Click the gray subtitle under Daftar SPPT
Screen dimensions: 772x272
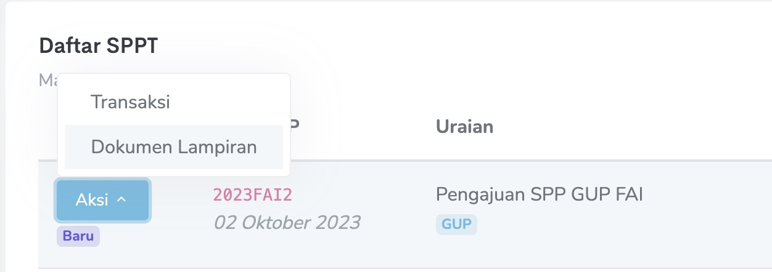(x=47, y=80)
